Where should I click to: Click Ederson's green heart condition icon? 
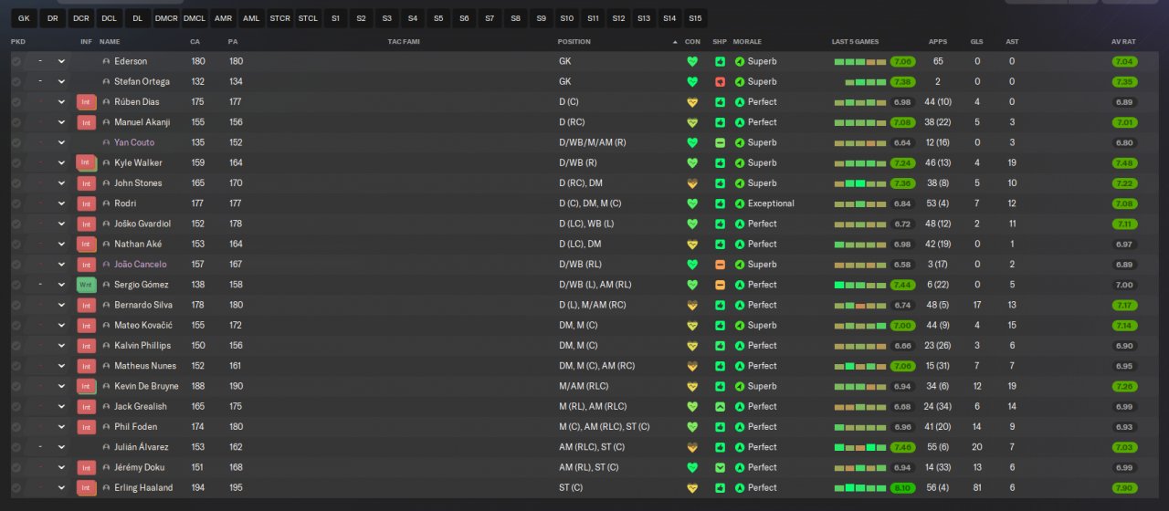692,62
